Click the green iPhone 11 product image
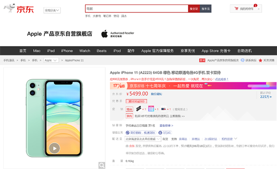Screen dimensions: 277x169 tap(54, 118)
